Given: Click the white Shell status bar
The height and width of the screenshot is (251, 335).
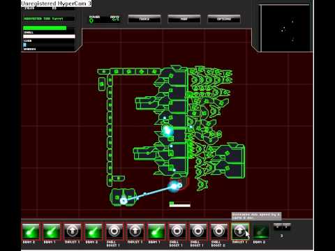Looking at the screenshot, I should [x=49, y=36].
